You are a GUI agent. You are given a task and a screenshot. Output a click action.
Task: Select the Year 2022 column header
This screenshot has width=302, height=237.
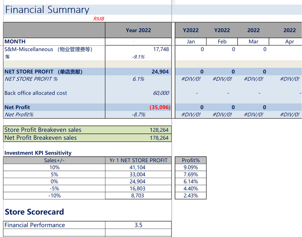point(138,30)
